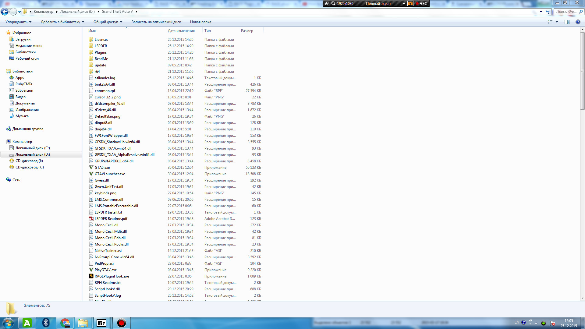585x329 pixels.
Task: Open the help question mark icon
Action: (578, 22)
